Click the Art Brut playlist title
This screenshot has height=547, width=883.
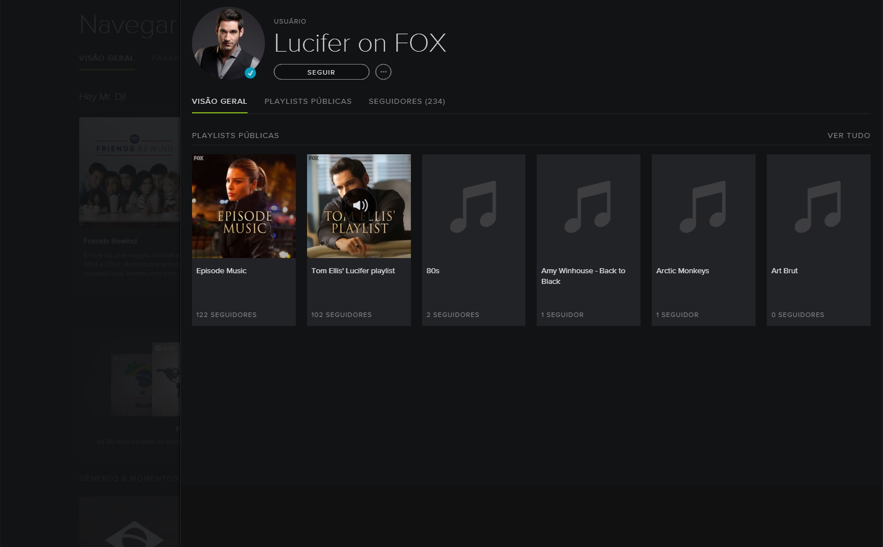coord(784,270)
